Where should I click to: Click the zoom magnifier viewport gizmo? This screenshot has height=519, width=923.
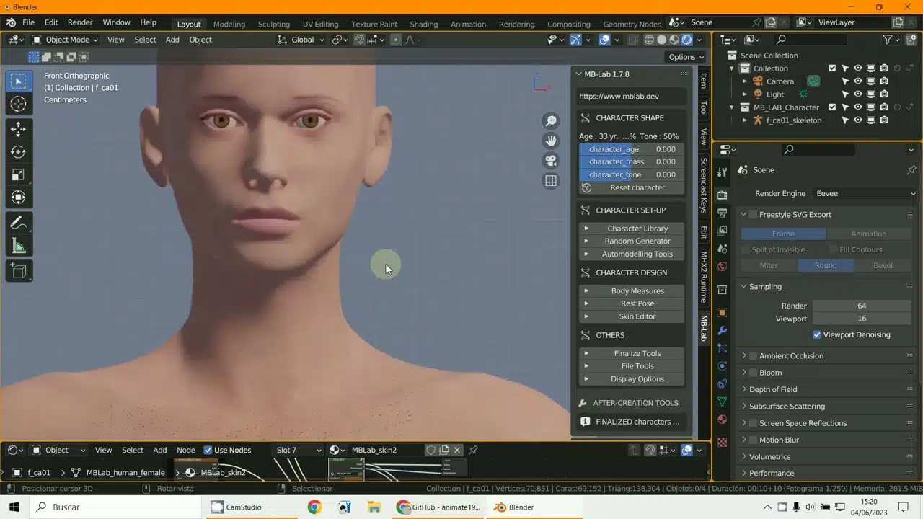pos(551,121)
